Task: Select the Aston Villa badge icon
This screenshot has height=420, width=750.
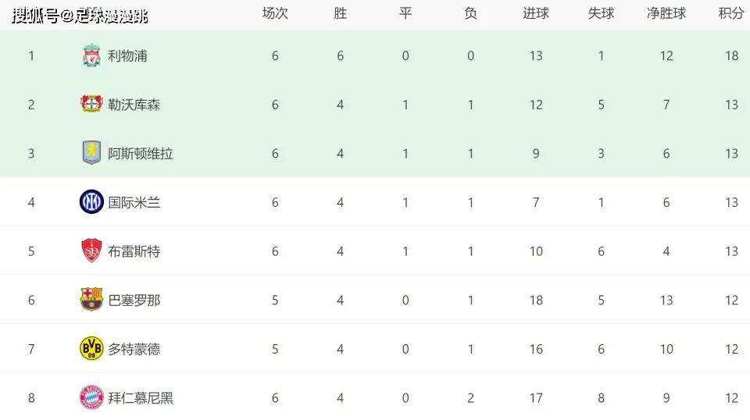Action: 91,153
